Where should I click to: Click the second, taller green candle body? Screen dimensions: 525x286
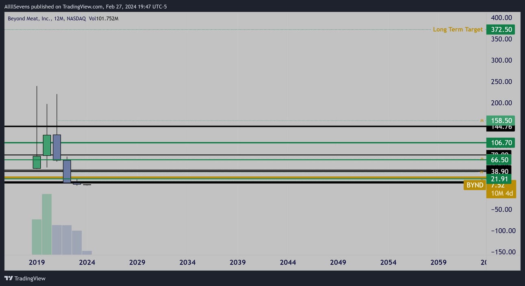coord(47,145)
